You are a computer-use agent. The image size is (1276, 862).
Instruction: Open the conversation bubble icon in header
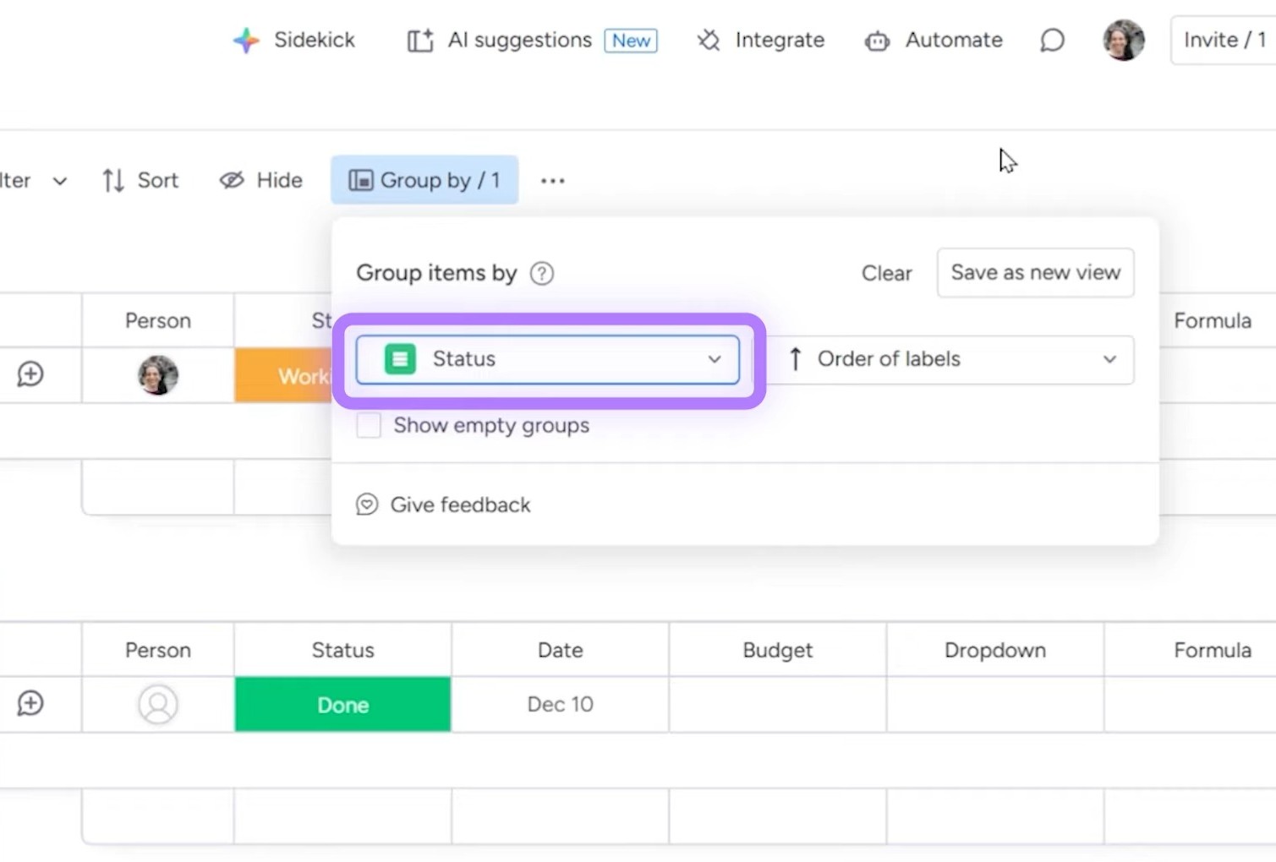click(x=1052, y=41)
